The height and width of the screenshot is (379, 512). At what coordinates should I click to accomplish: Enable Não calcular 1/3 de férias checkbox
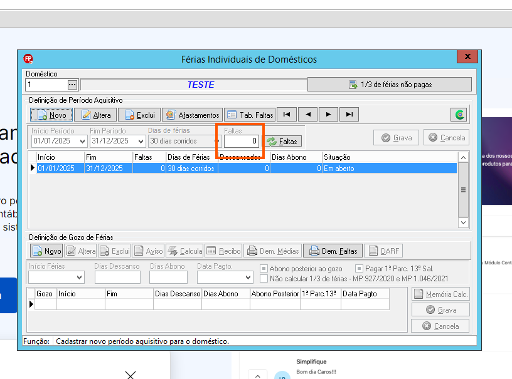[264, 279]
